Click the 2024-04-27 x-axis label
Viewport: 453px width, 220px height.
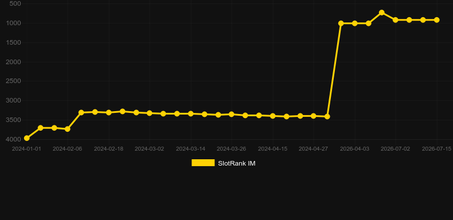314,149
